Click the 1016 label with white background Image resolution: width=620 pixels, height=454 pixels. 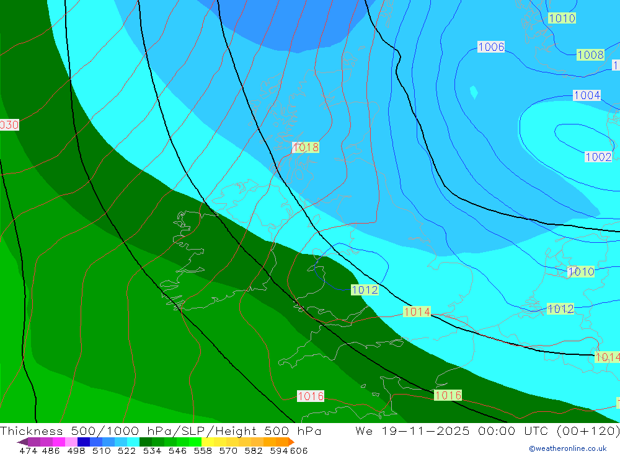pyautogui.click(x=311, y=396)
